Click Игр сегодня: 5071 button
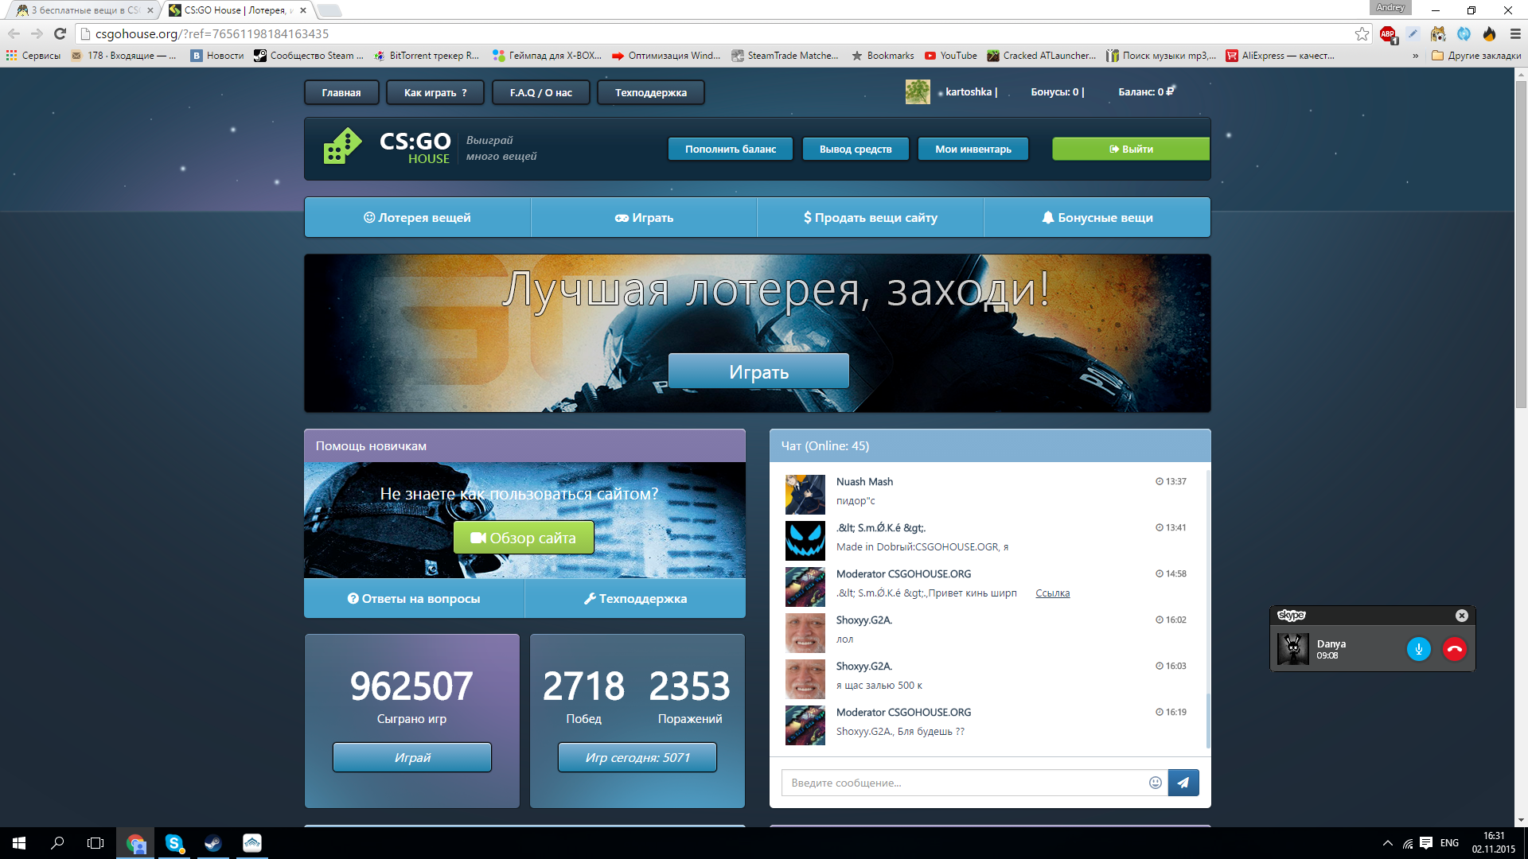This screenshot has height=859, width=1528. [x=637, y=757]
